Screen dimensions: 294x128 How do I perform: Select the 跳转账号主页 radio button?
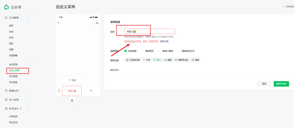179,51
